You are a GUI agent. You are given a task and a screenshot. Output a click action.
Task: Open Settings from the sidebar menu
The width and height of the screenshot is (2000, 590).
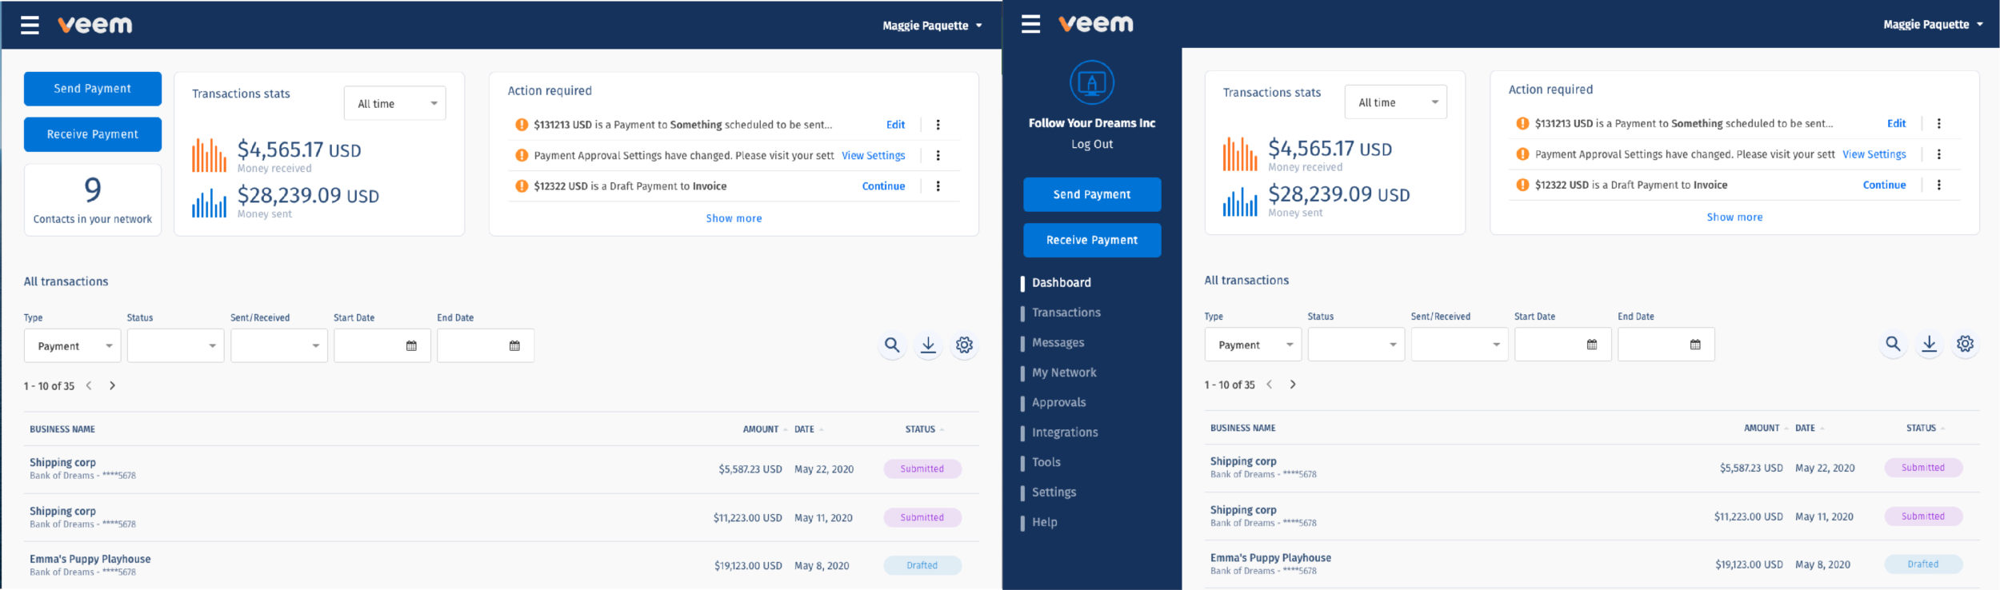click(x=1054, y=492)
